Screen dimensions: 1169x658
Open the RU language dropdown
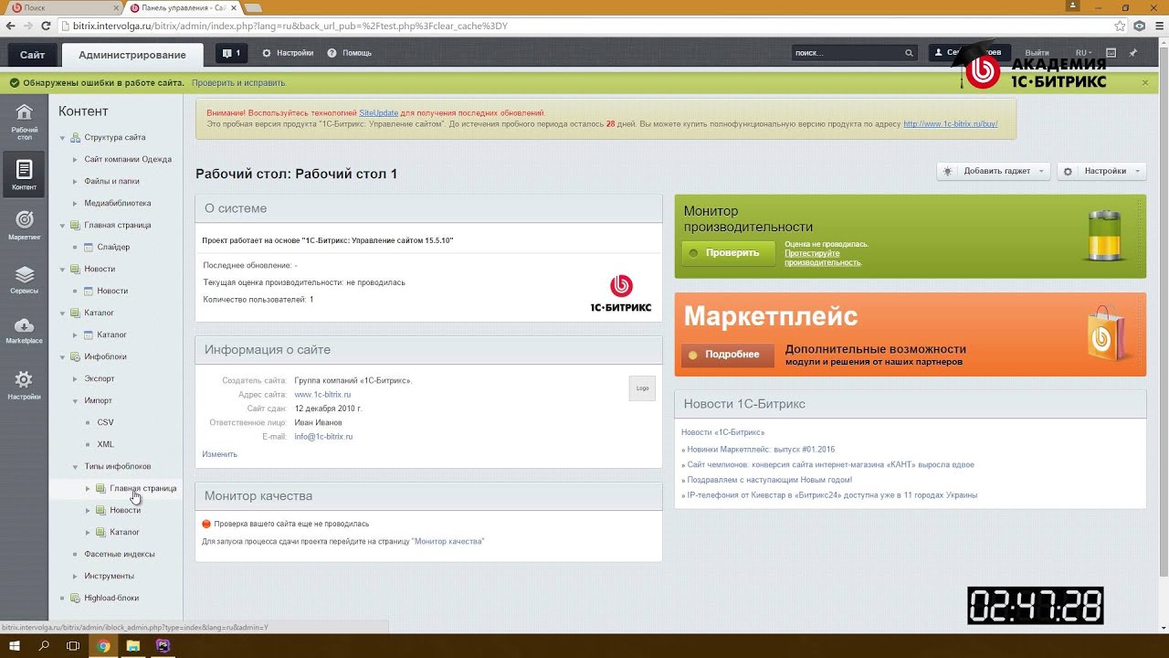point(1085,53)
